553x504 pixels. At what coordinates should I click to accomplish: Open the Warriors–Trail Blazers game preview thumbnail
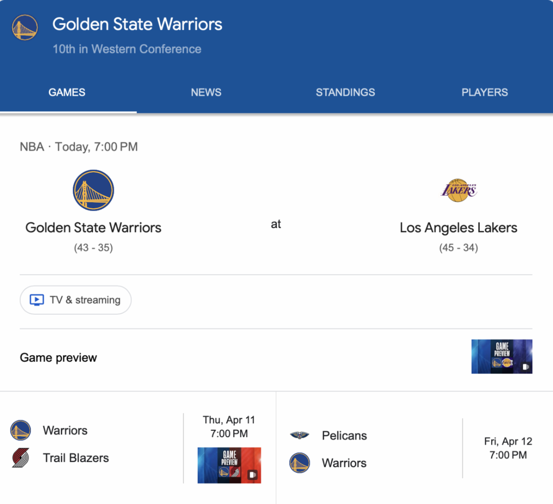coord(229,465)
